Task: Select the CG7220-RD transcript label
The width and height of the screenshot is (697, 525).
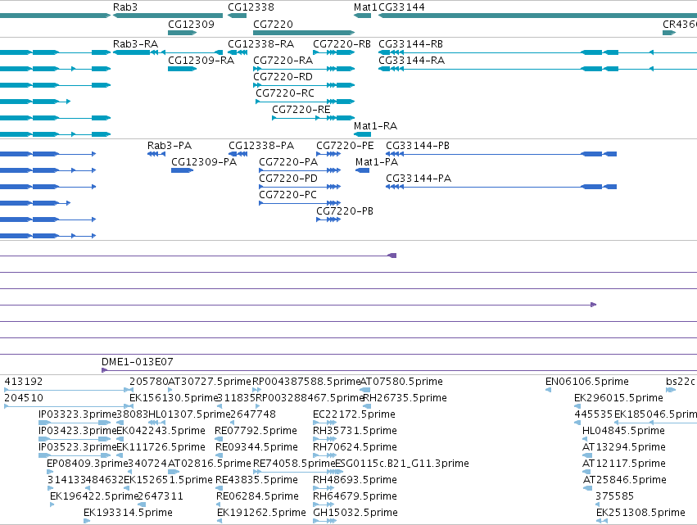Action: click(x=283, y=76)
